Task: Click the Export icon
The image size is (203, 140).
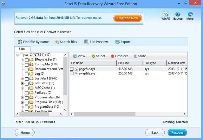Action: click(117, 42)
